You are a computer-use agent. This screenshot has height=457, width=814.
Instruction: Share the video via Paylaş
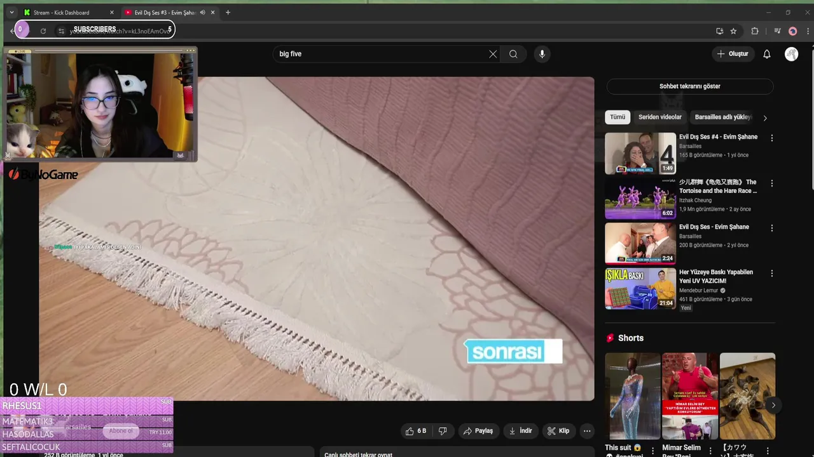click(478, 431)
